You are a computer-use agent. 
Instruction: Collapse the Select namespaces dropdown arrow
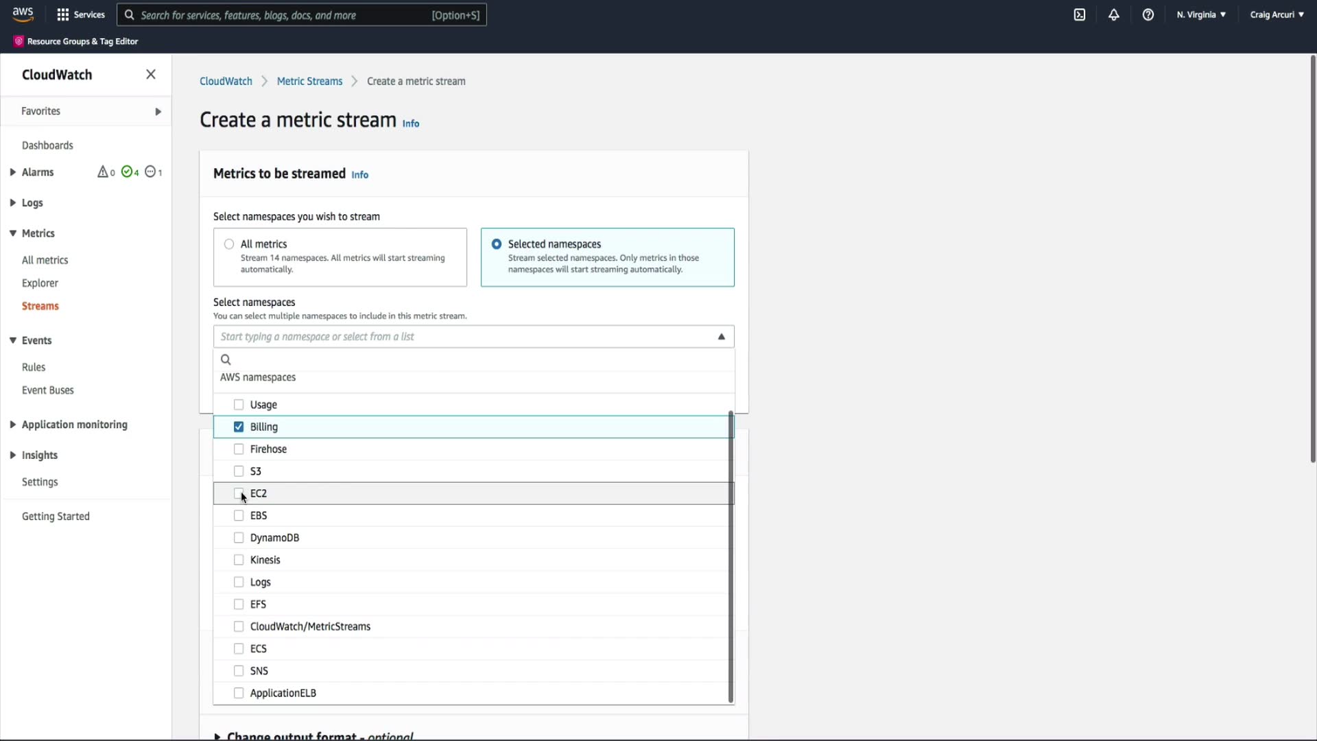click(721, 336)
